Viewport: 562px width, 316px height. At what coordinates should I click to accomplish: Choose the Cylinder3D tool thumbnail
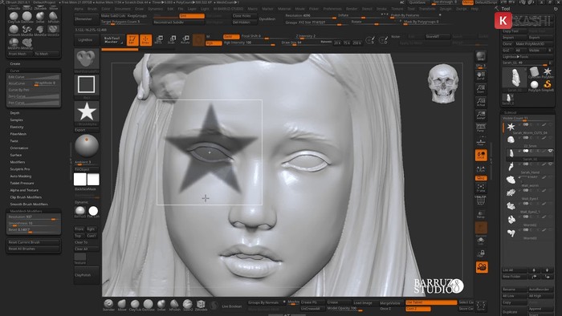click(x=534, y=72)
